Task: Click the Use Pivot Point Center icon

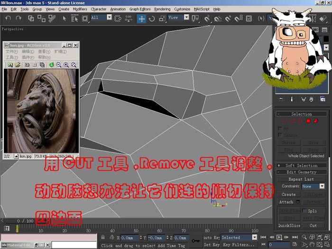Action: (195, 18)
